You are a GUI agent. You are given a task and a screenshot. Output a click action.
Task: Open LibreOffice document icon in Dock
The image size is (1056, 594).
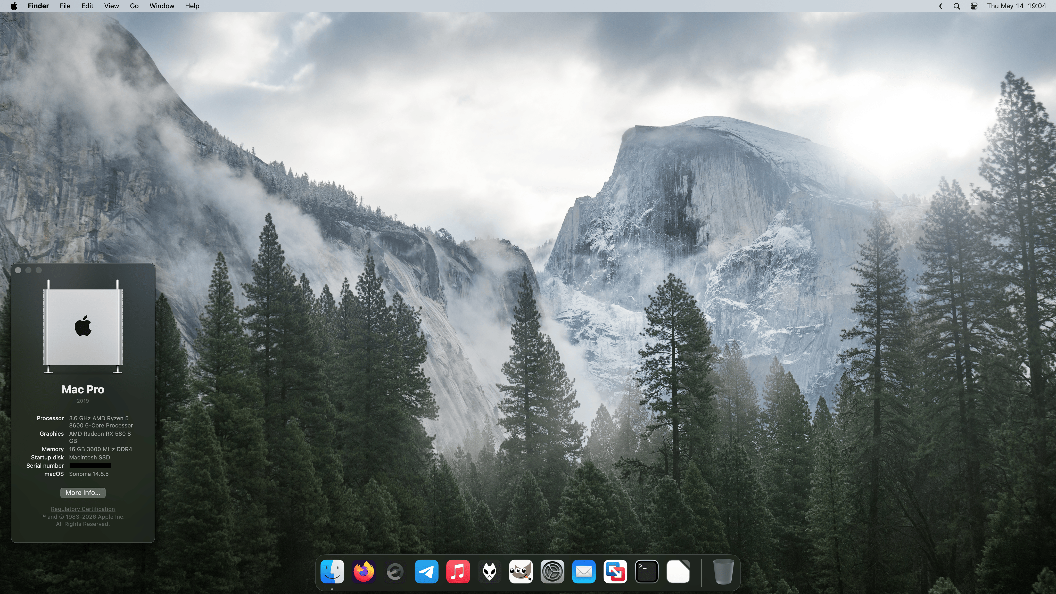coord(678,571)
